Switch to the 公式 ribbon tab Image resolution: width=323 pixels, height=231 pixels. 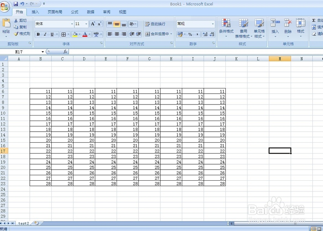click(x=75, y=12)
